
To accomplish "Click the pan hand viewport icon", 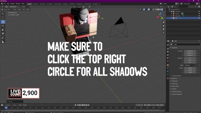I will click(163, 26).
